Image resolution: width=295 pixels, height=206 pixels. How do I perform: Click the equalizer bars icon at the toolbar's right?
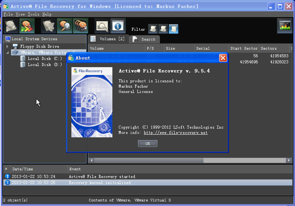(x=285, y=26)
